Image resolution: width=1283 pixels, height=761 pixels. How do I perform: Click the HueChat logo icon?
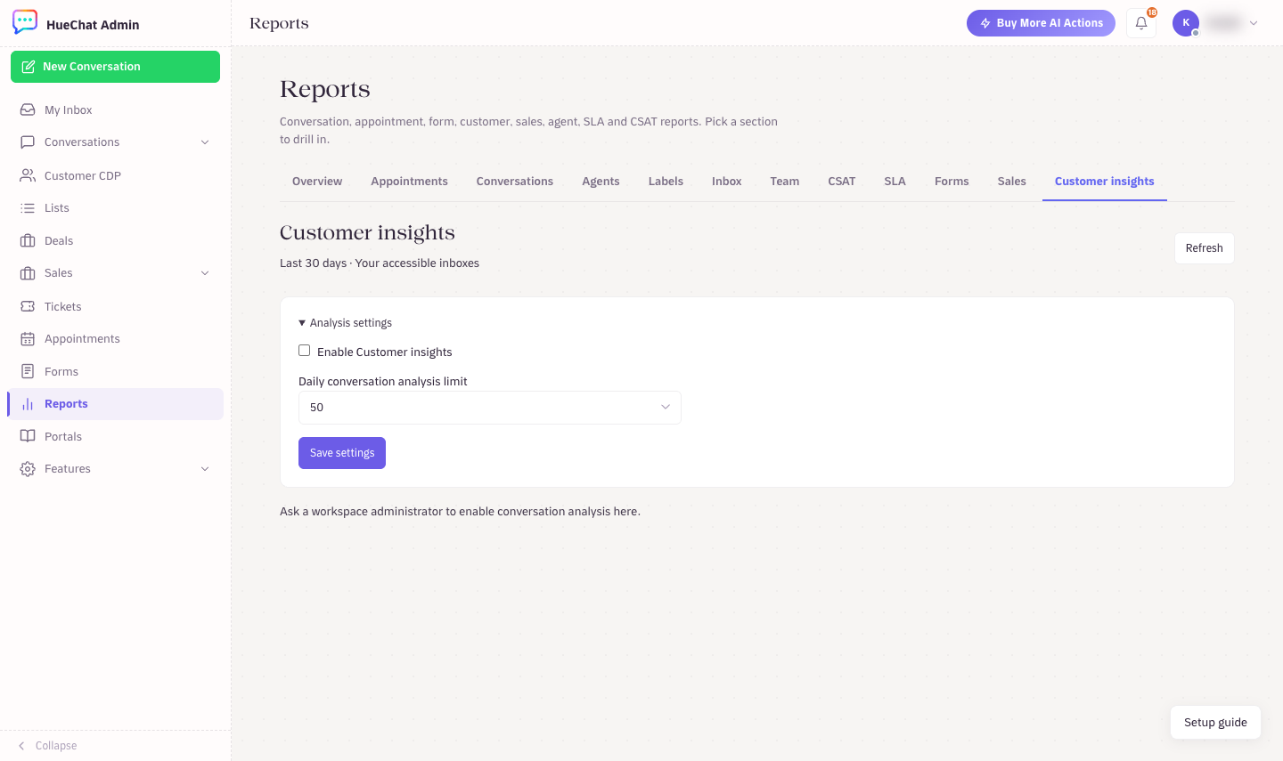(25, 22)
